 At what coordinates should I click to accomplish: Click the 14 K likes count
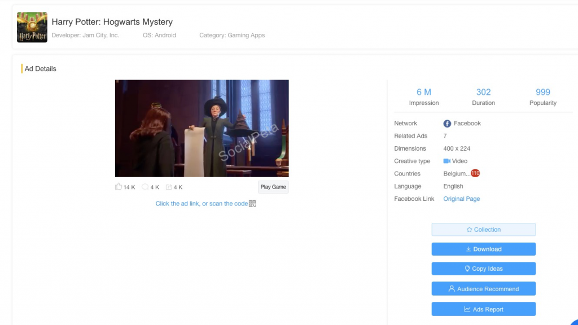129,187
